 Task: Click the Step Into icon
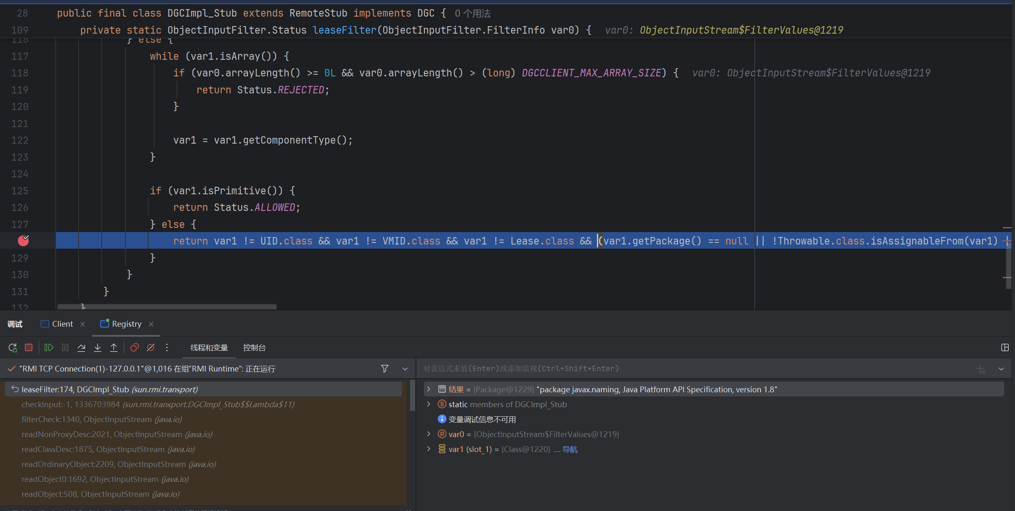coord(98,347)
